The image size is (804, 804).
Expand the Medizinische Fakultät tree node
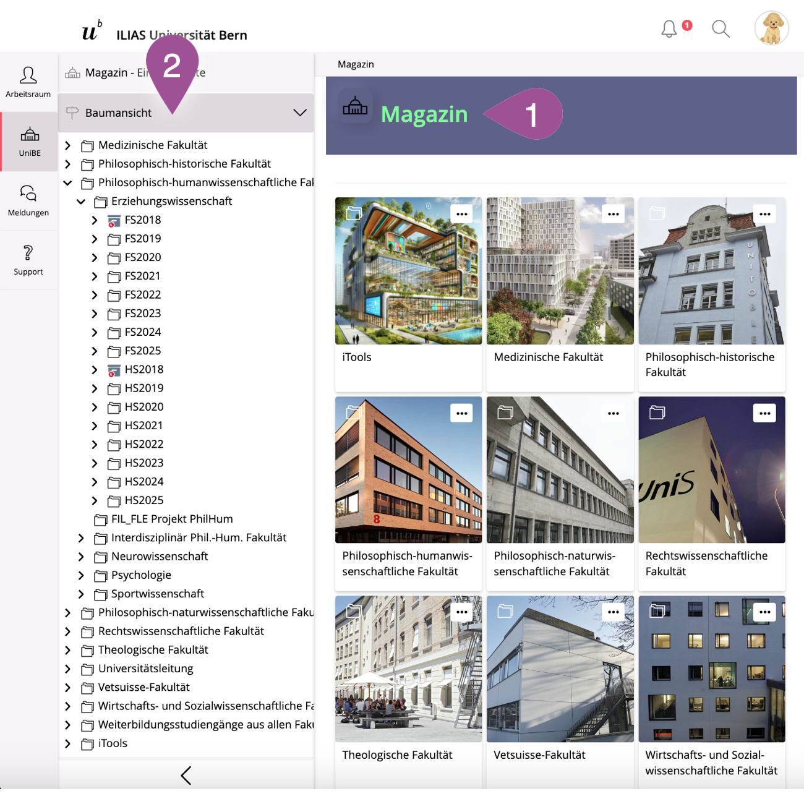pyautogui.click(x=68, y=145)
